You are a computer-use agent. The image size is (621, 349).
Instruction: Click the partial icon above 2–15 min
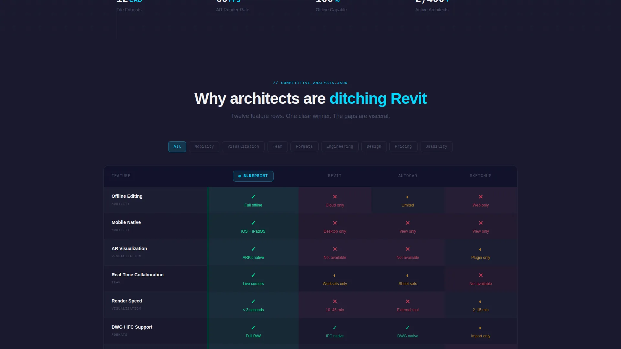pos(480,302)
